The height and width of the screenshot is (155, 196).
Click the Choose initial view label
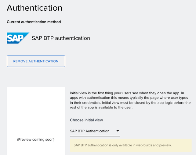86,120
